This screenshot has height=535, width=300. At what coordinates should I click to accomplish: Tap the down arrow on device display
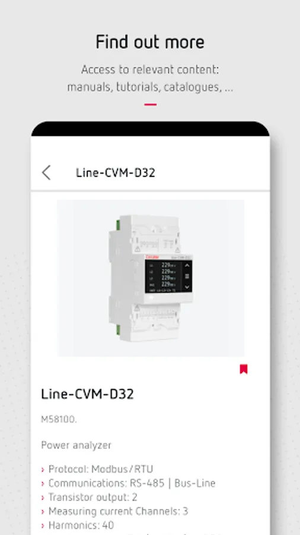187,287
